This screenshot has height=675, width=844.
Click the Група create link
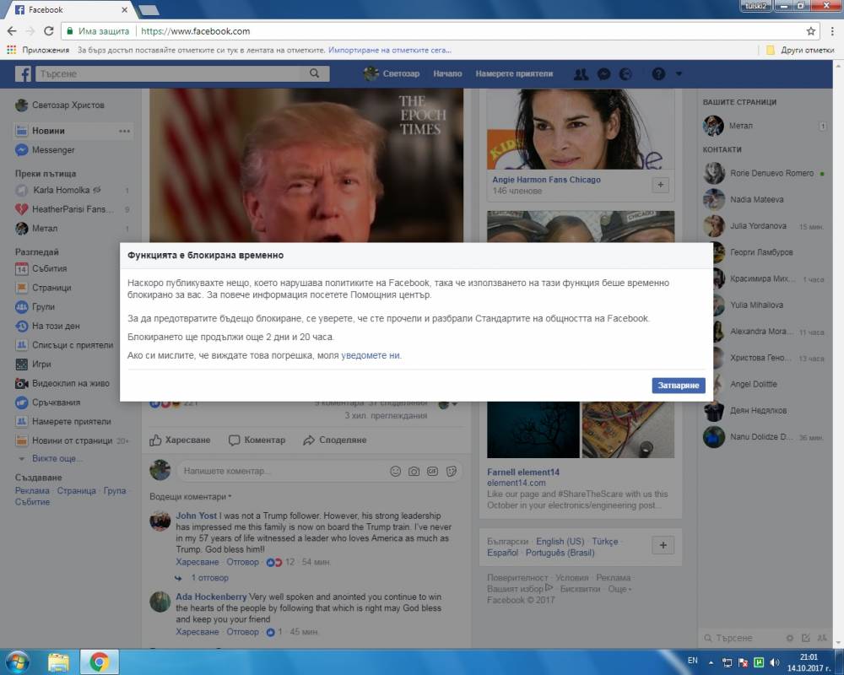click(114, 491)
